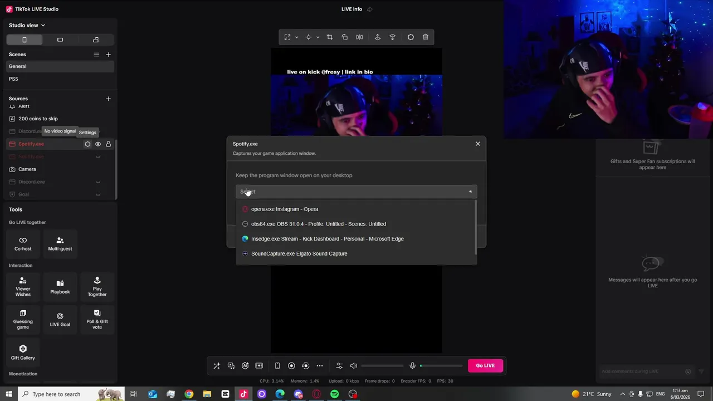Open the three-dots more options in the bottom bar
Viewport: 713px width, 401px height.
pos(320,366)
